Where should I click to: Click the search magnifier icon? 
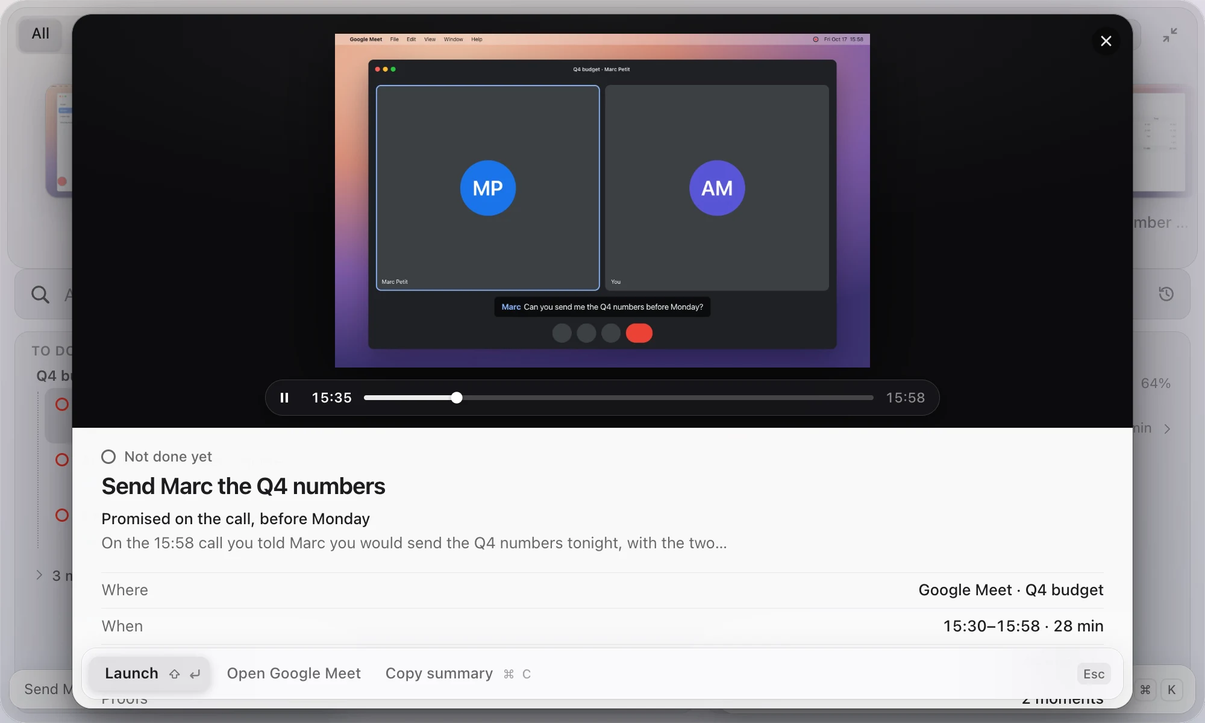tap(40, 295)
